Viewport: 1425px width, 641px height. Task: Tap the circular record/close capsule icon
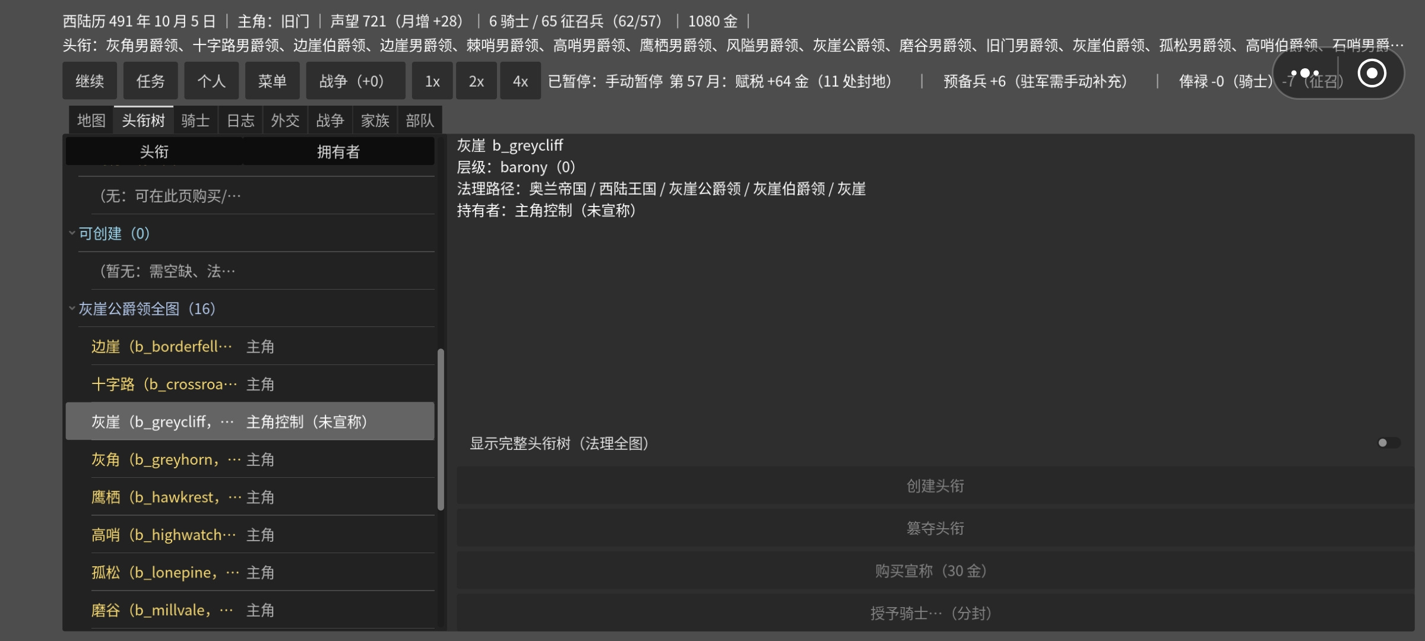point(1372,74)
